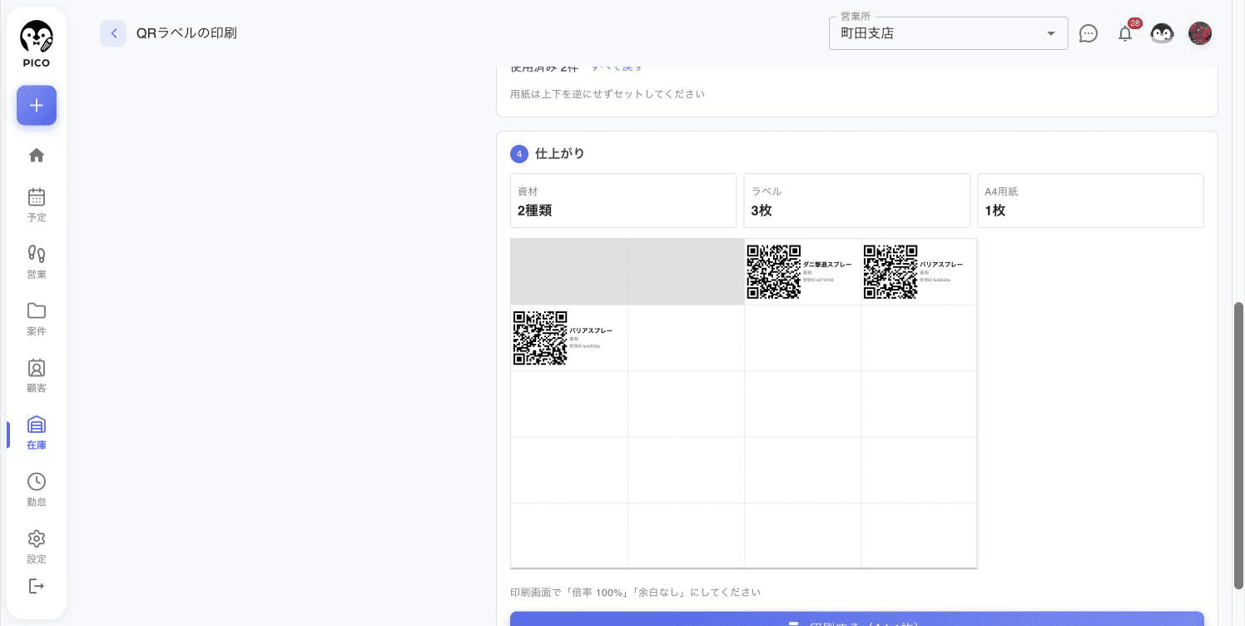Click the 仕上がり section heading
Viewport: 1245px width, 626px height.
560,154
